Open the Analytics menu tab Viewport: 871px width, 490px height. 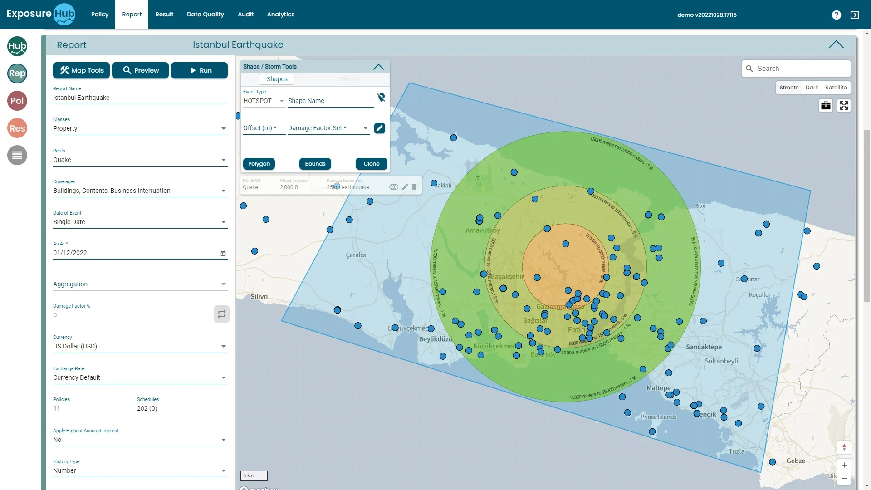point(281,15)
